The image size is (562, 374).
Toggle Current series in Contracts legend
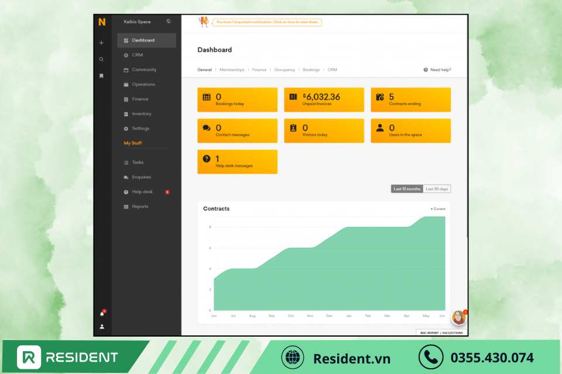click(x=438, y=209)
